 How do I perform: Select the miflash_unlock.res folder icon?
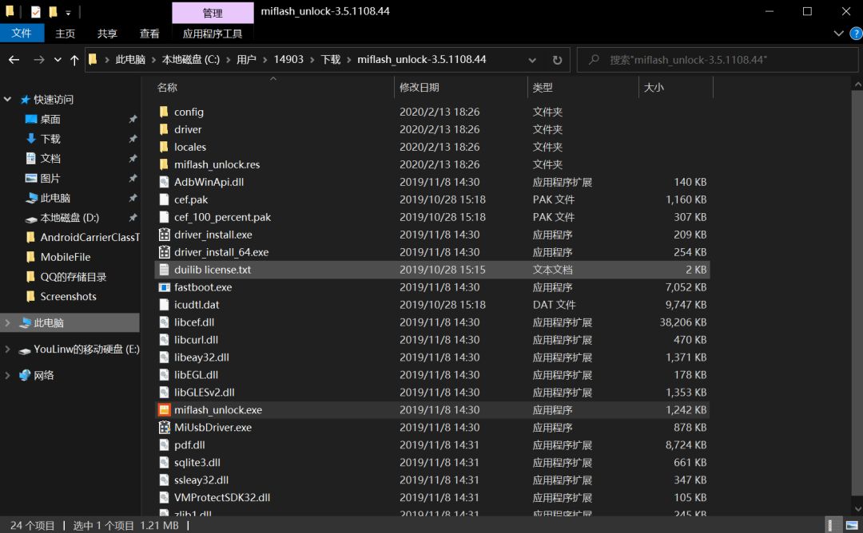164,165
